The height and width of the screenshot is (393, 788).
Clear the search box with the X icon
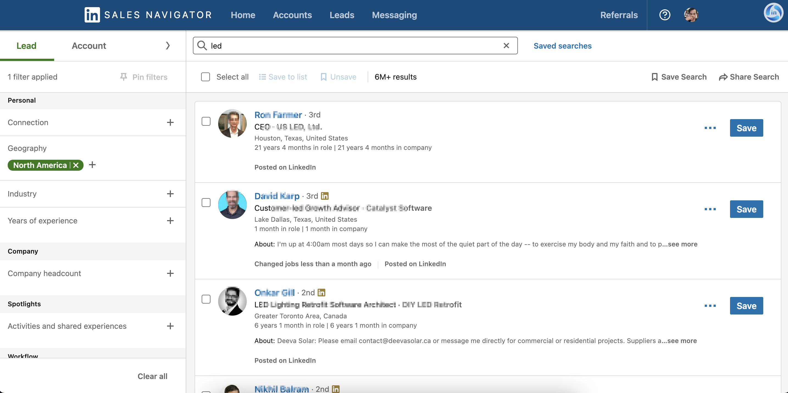506,46
